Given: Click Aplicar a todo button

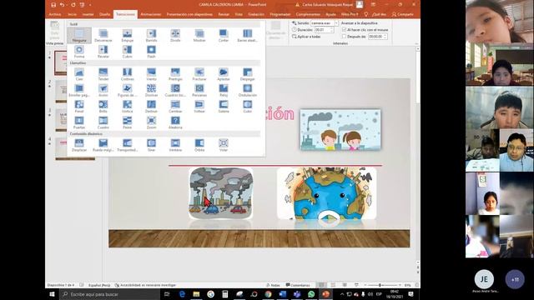Looking at the screenshot, I should [x=306, y=37].
